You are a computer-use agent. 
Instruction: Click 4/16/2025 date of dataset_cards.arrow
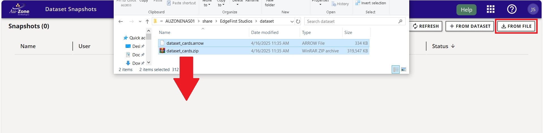pos(270,43)
